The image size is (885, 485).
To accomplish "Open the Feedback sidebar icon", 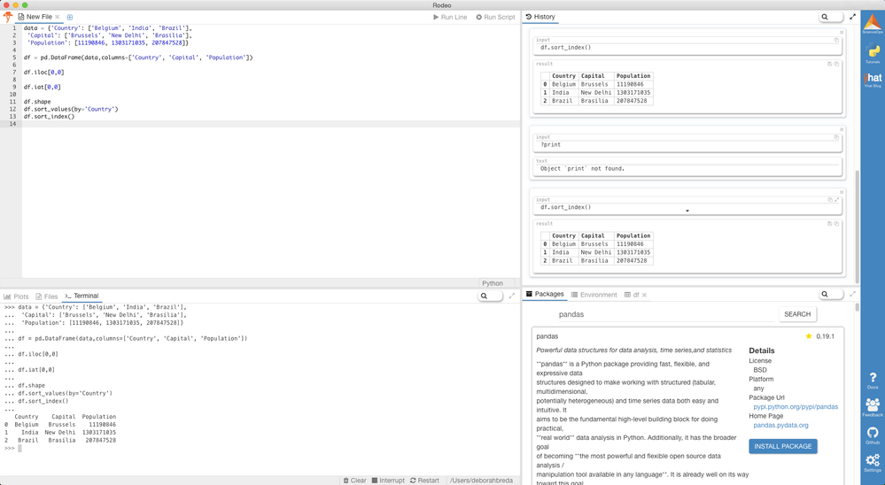I will click(x=873, y=407).
